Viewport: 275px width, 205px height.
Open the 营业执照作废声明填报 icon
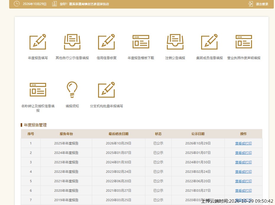[244, 42]
